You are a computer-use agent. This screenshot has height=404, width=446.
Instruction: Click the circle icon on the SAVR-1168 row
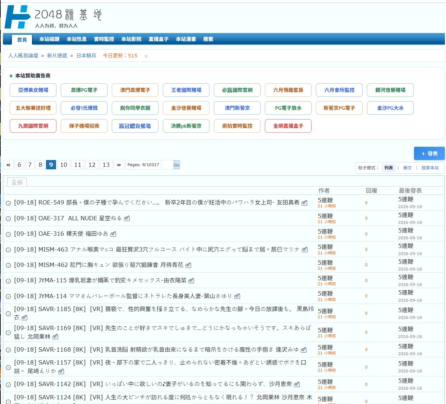click(x=8, y=350)
